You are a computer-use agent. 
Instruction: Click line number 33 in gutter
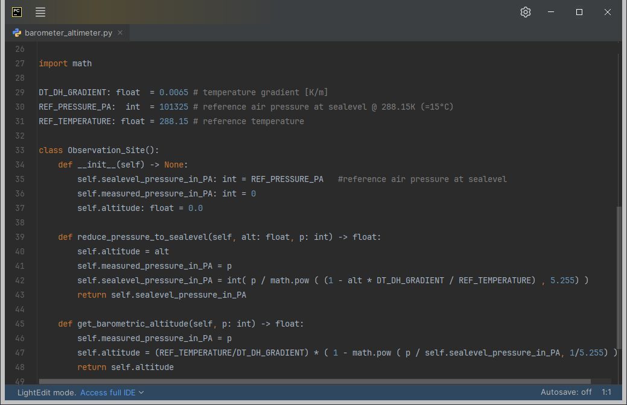20,150
